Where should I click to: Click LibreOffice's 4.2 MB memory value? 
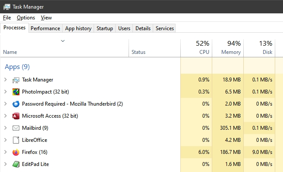tap(233, 140)
